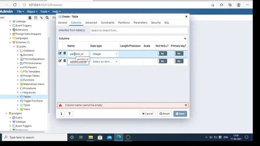Collapse the Schemas (1) tree node
This screenshot has height=146, width=260.
[x=10, y=42]
